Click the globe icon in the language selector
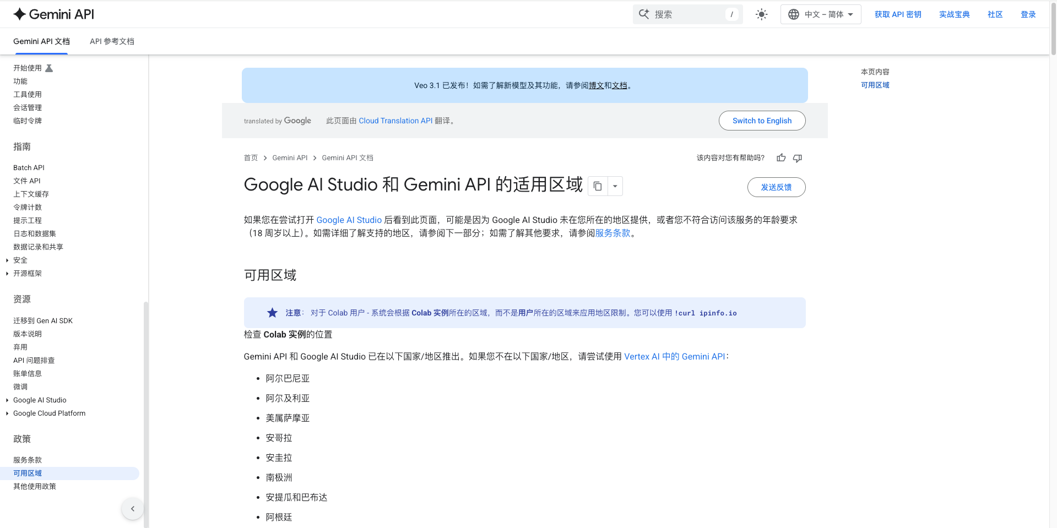Viewport: 1057px width, 528px height. coord(793,14)
